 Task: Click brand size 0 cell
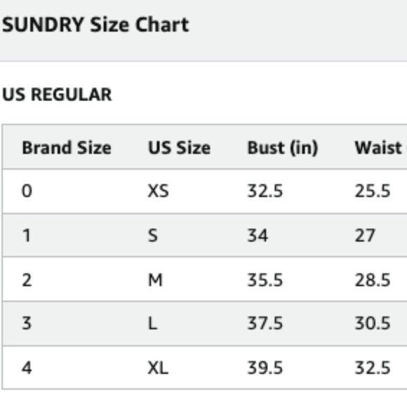pyautogui.click(x=27, y=191)
